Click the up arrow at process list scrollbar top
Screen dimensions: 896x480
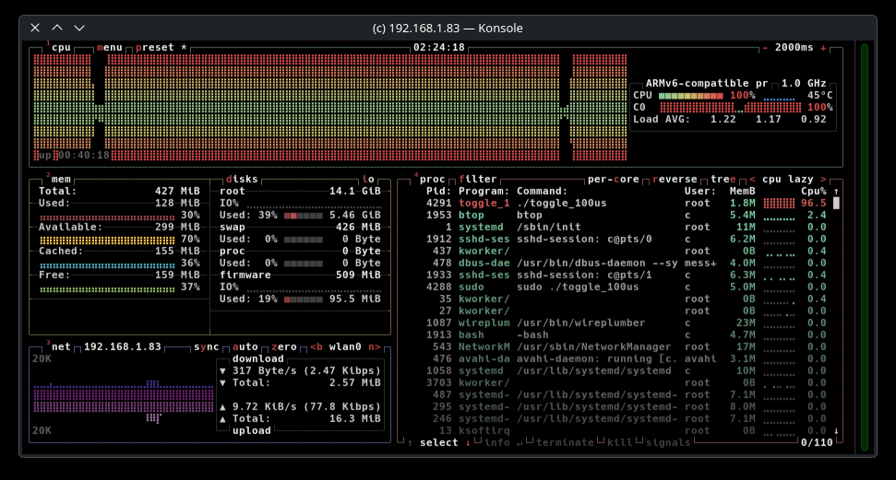point(836,191)
